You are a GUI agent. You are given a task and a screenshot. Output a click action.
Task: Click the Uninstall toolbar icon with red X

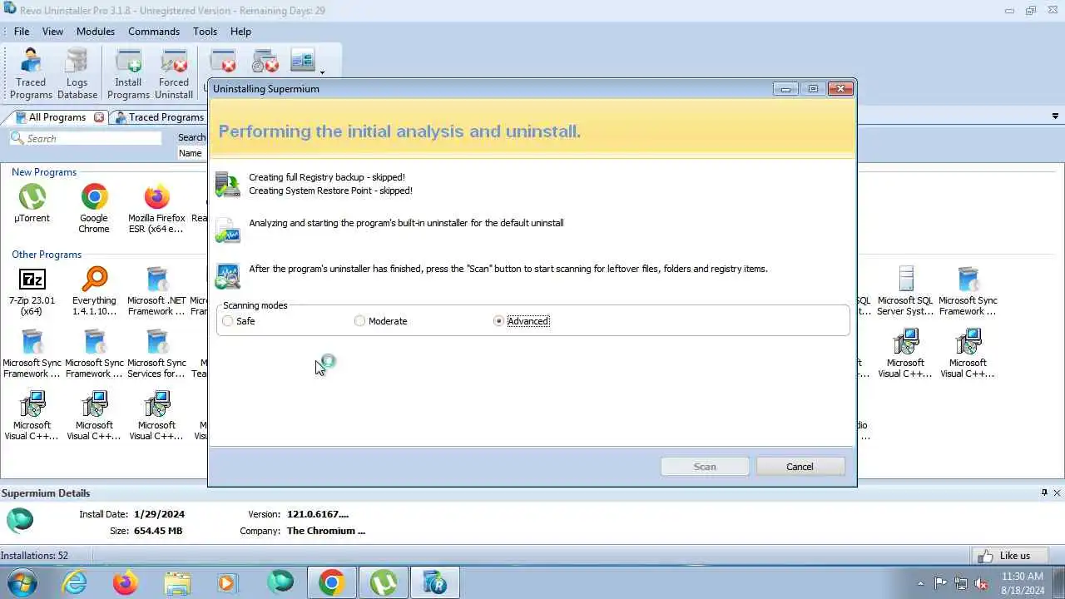tap(223, 61)
